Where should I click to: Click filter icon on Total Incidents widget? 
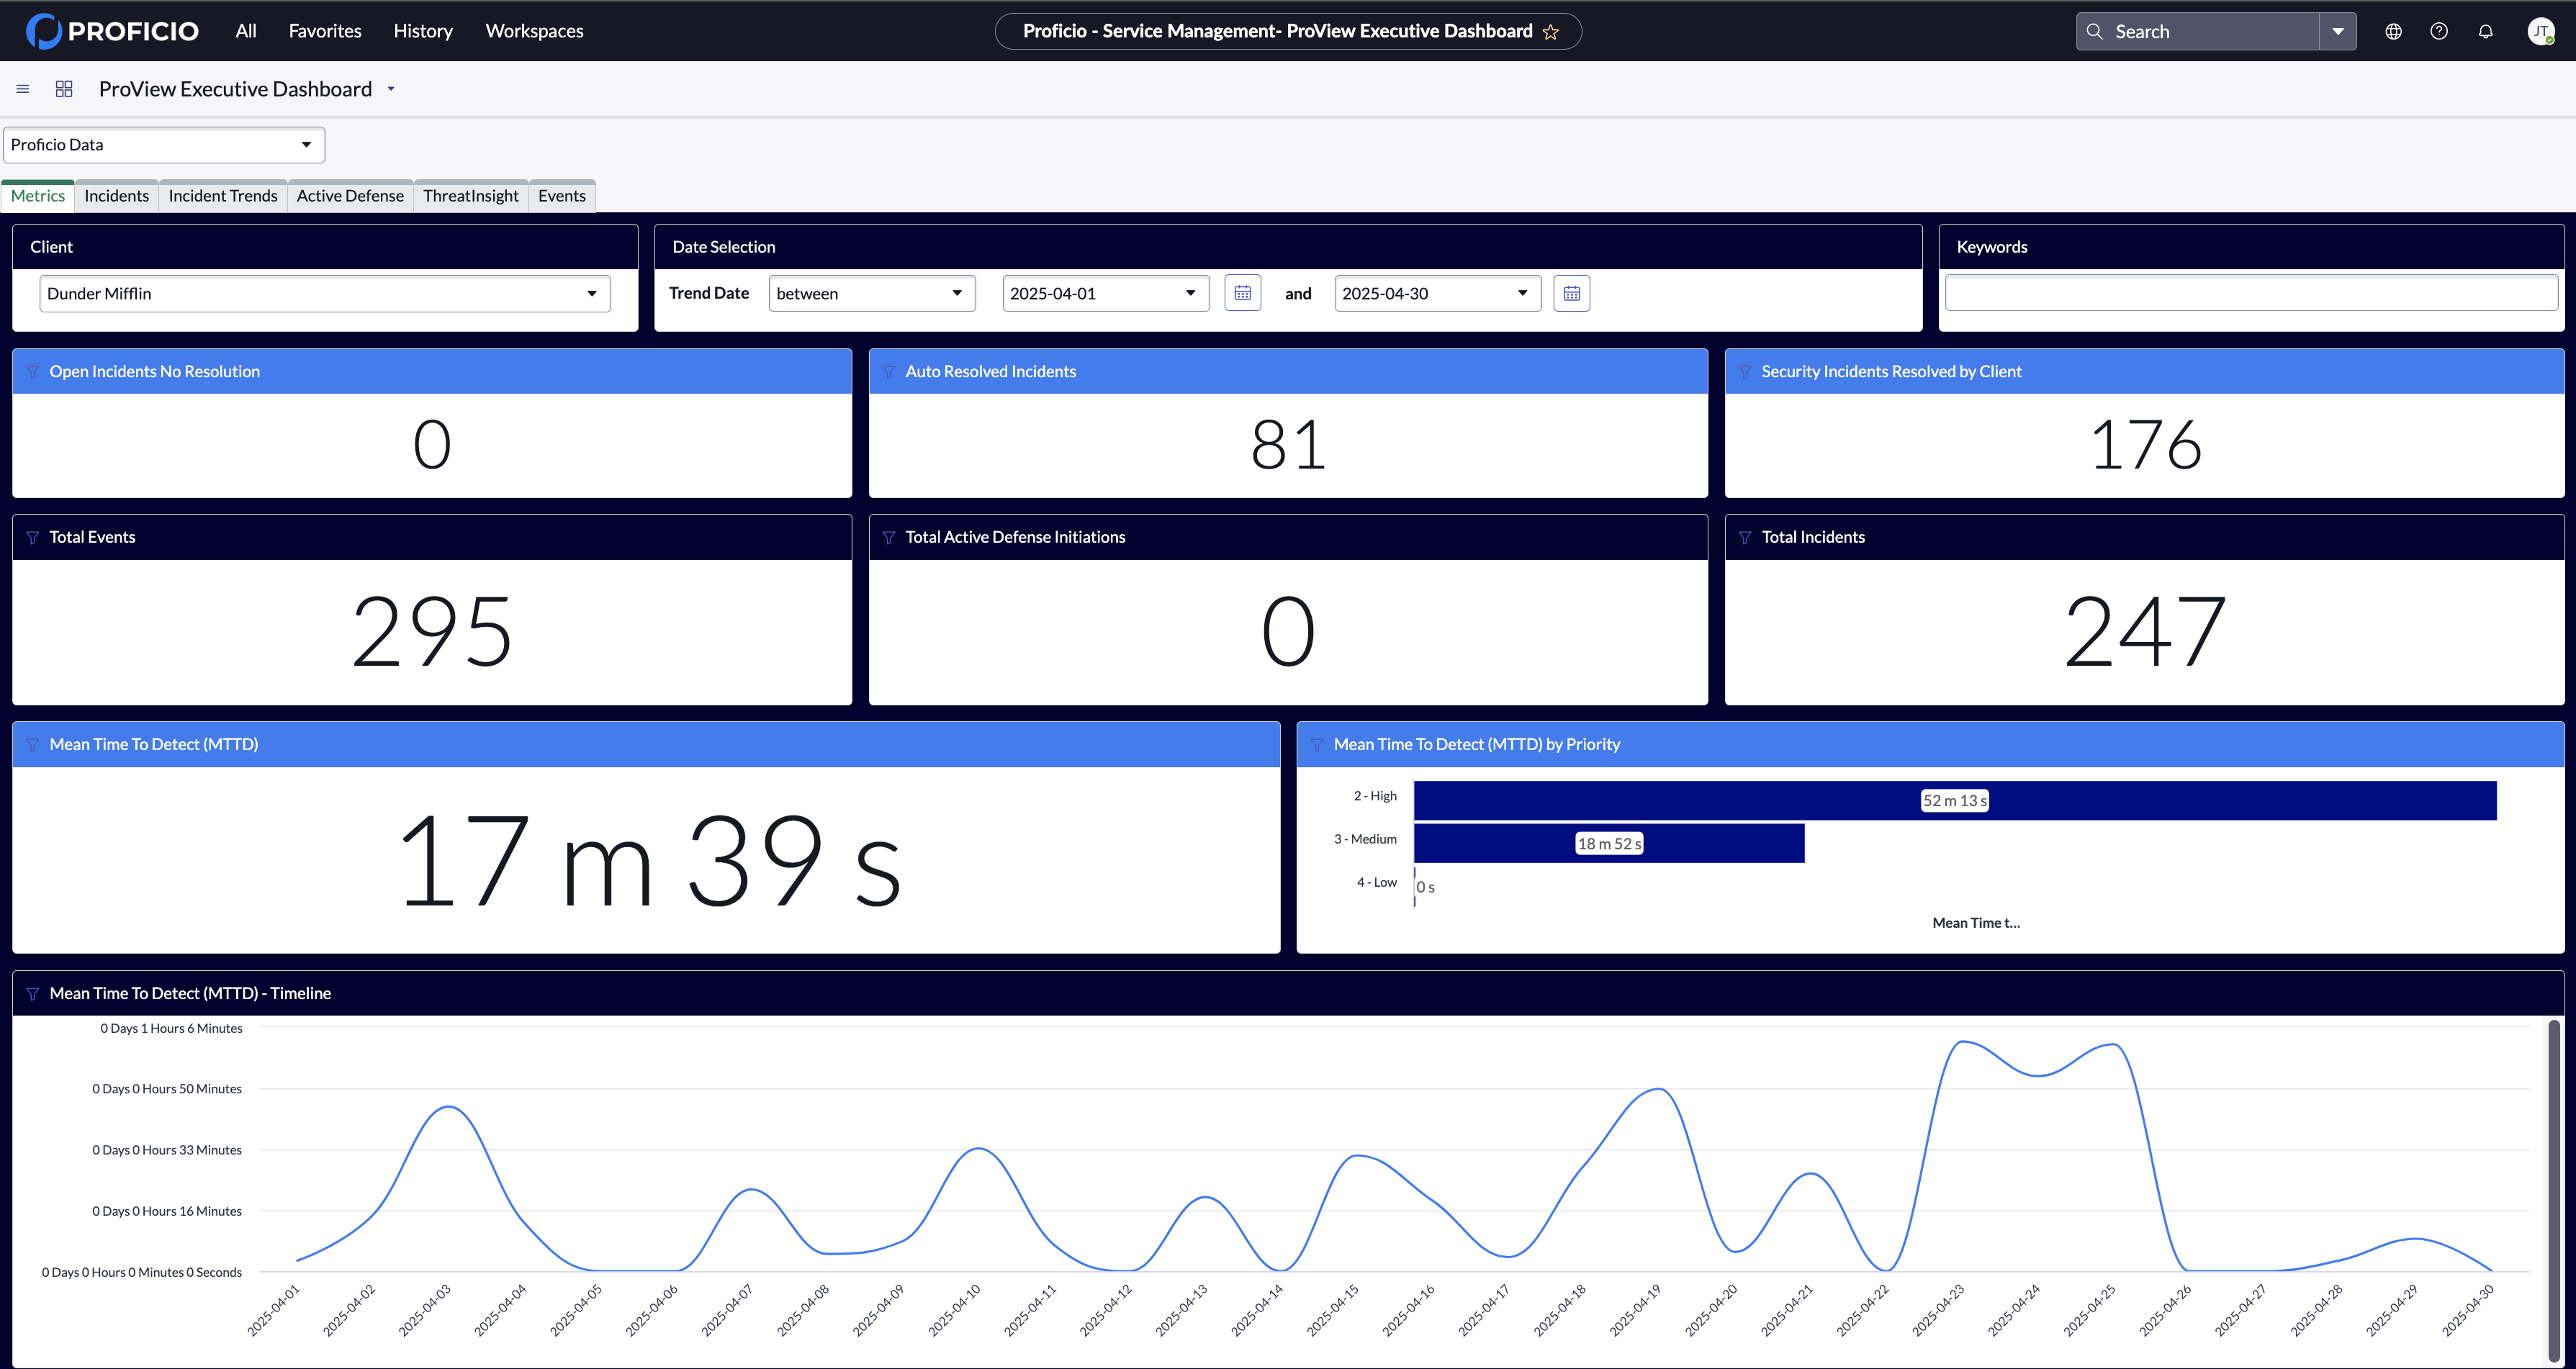pos(1745,538)
